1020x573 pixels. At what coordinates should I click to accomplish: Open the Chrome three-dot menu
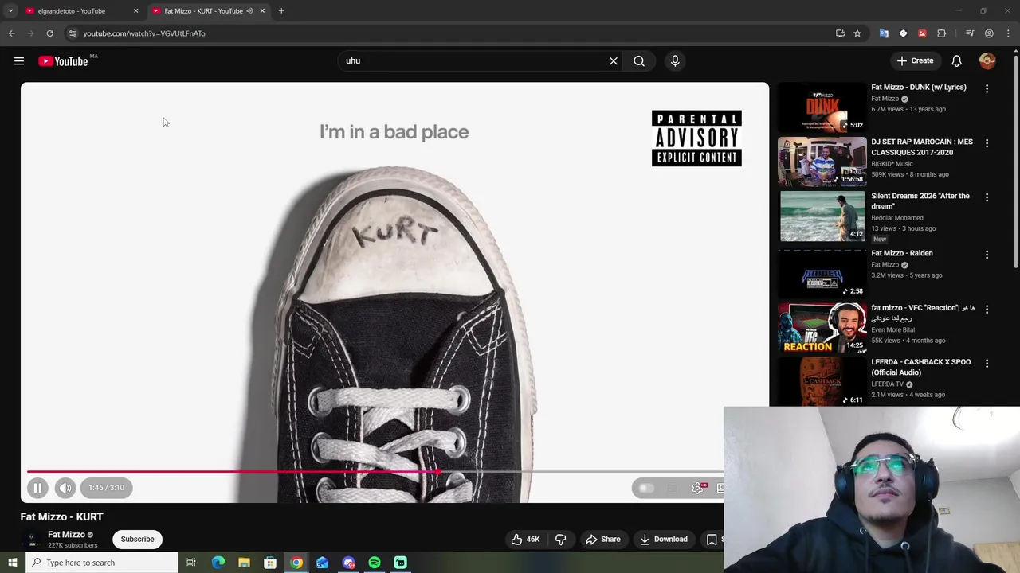pyautogui.click(x=1009, y=33)
